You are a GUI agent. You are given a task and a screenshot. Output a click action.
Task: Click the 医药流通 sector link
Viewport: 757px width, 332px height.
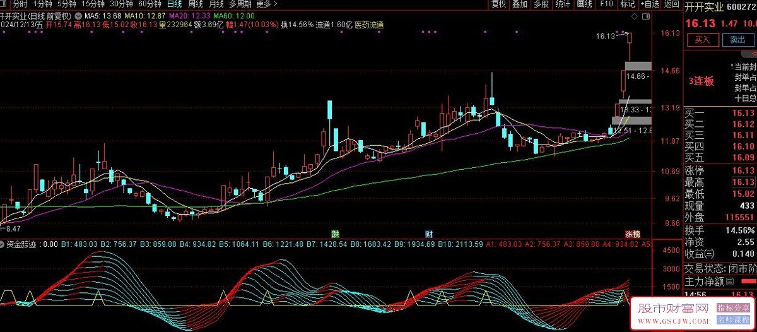[x=369, y=25]
